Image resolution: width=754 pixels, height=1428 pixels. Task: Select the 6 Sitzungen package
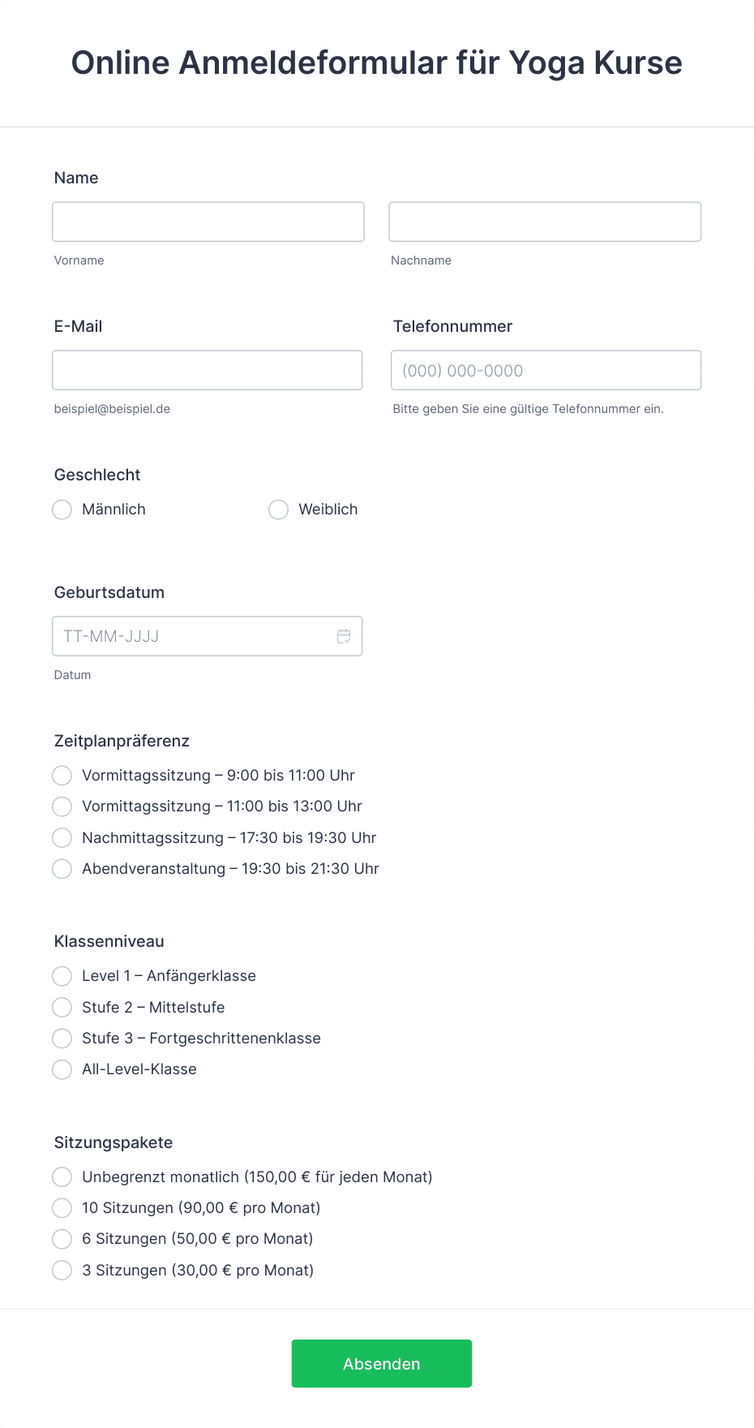coord(62,1239)
